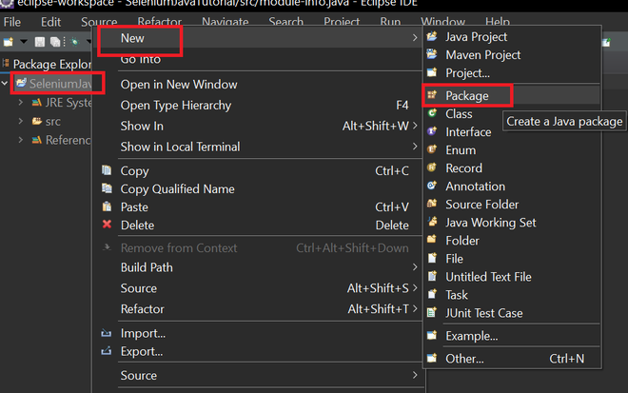Viewport: 628px width, 393px height.
Task: Click the green Class icon
Action: (432, 113)
